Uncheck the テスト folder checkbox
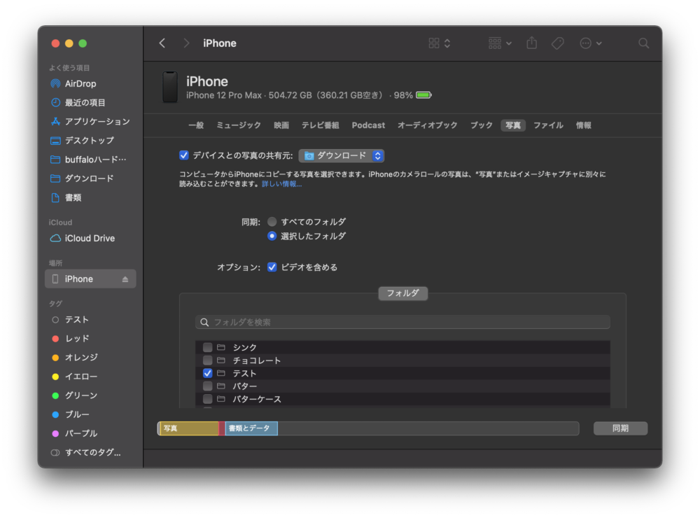The width and height of the screenshot is (700, 518). point(208,373)
